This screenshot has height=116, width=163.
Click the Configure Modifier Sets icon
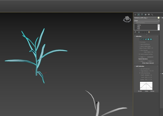[x=149, y=32]
